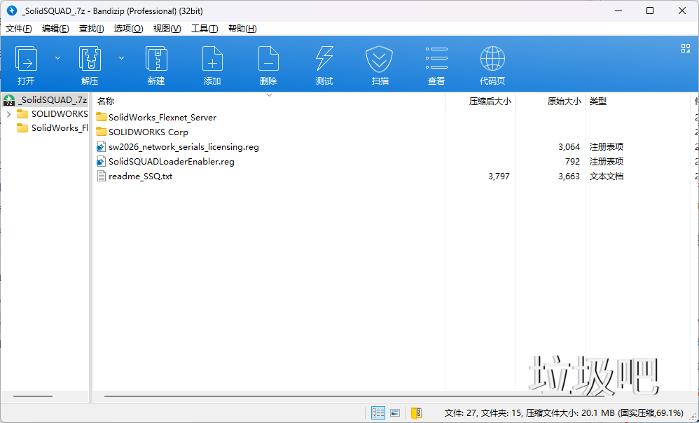
Task: Open dropdown arrow next to 打开
Action: (58, 58)
